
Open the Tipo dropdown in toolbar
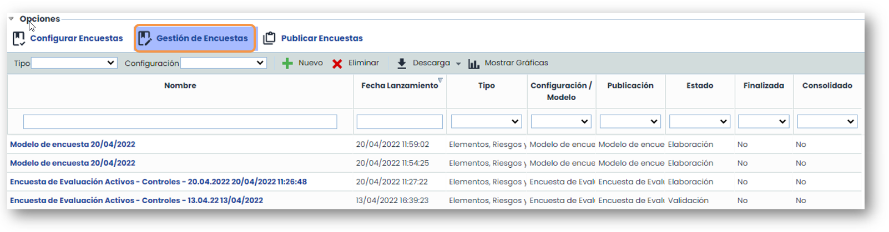(x=74, y=63)
